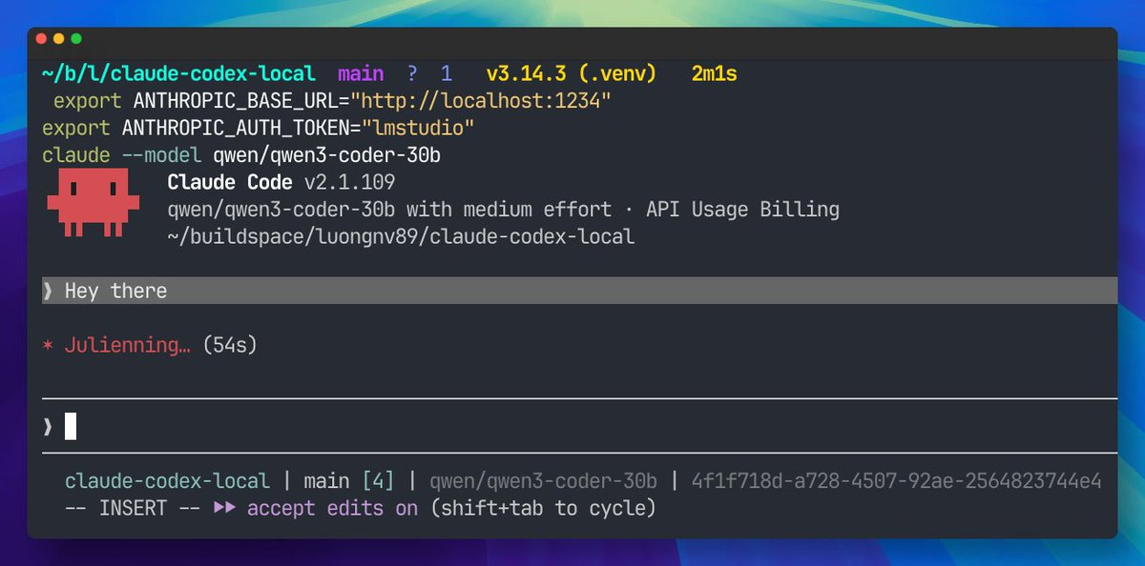Click the double-arrow accept edits icon

(x=224, y=508)
